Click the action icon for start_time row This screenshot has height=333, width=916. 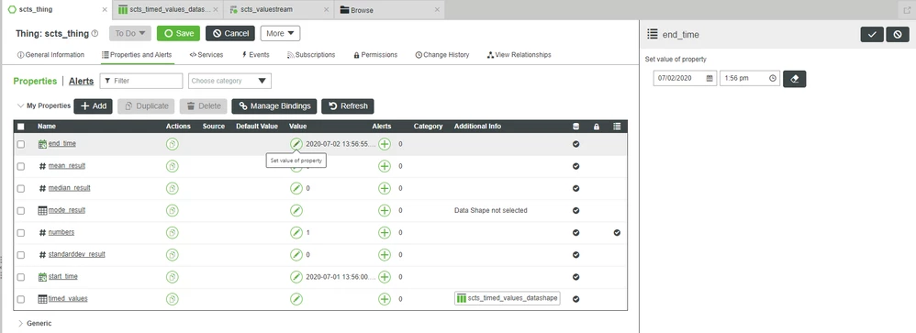click(173, 277)
